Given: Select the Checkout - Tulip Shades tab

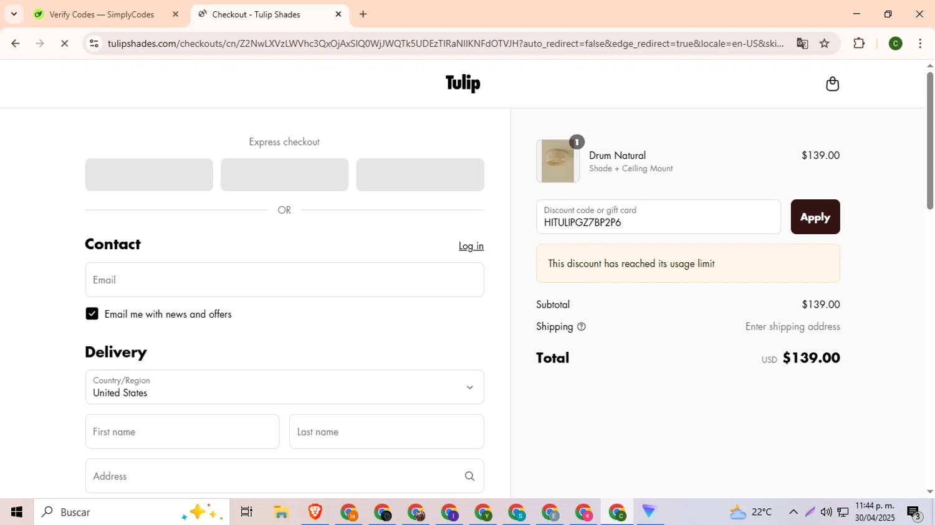Looking at the screenshot, I should 269,14.
